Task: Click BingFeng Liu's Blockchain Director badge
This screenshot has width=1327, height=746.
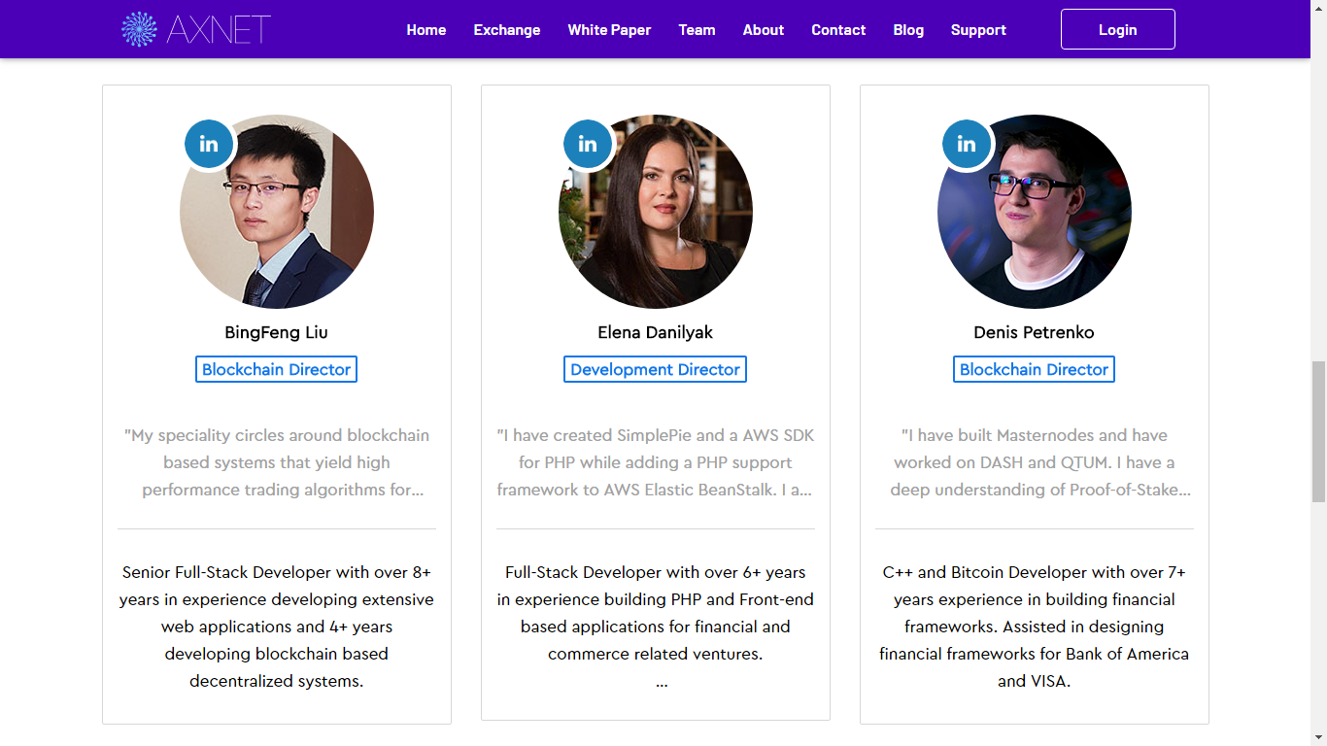Action: (x=276, y=369)
